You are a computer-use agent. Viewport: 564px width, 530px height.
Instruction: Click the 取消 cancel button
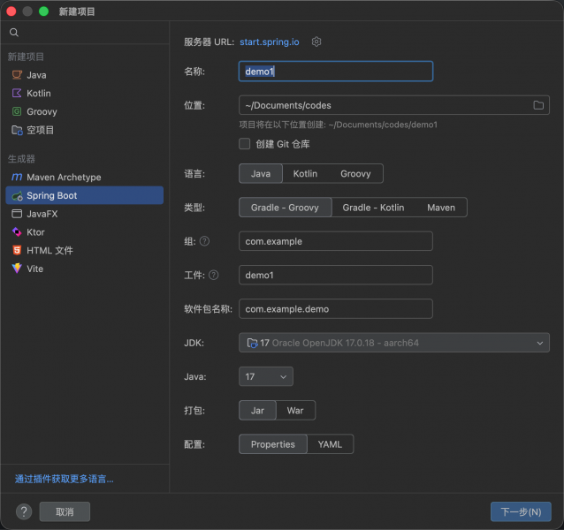pos(65,511)
